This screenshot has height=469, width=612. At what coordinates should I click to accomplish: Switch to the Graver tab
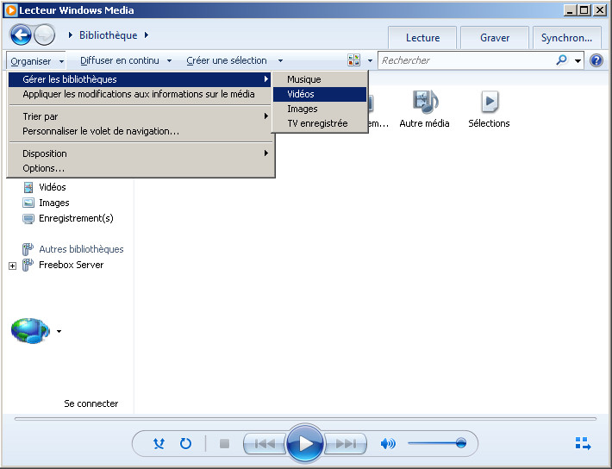pyautogui.click(x=495, y=38)
